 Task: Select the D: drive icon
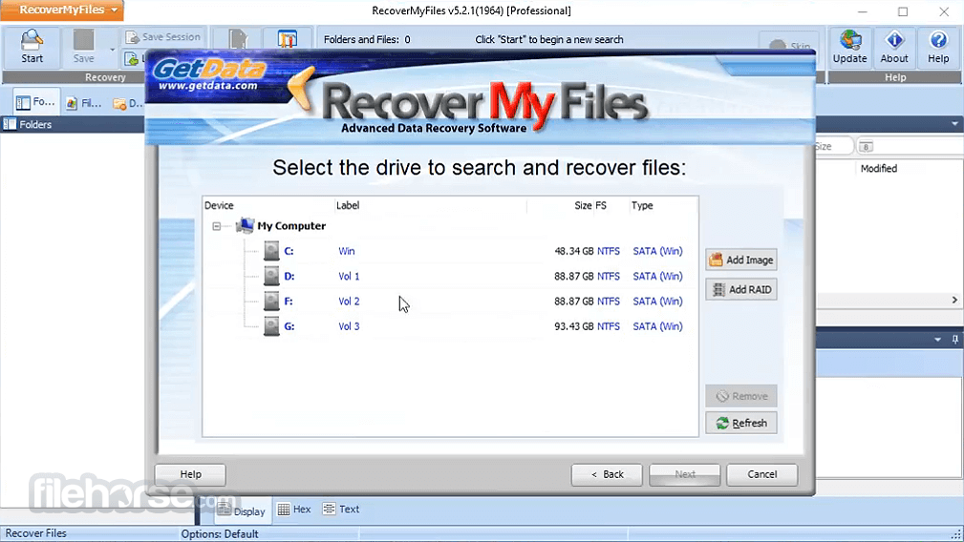point(271,276)
